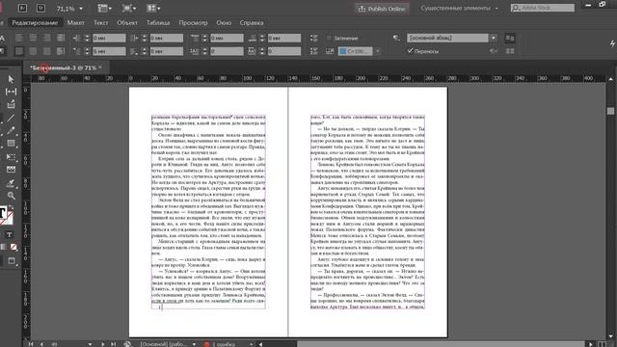
Task: Open the preflight globe icon in status bar
Action: [127, 344]
